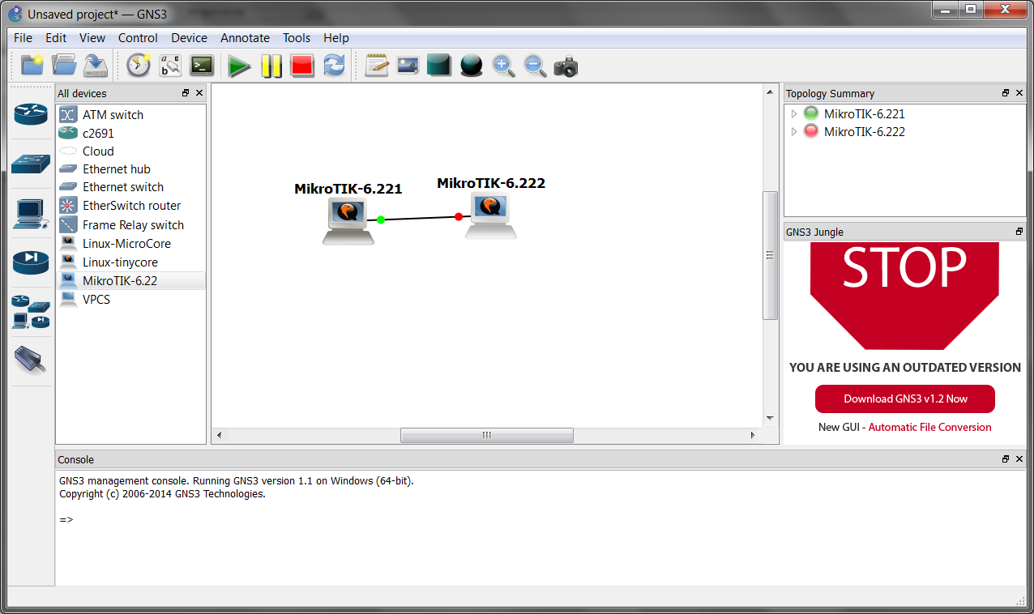
Task: Float the All devices panel
Action: 186,93
